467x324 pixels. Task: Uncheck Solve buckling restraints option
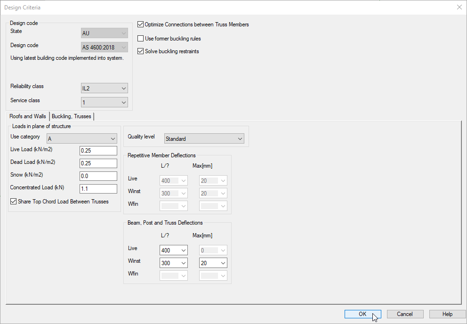point(140,51)
